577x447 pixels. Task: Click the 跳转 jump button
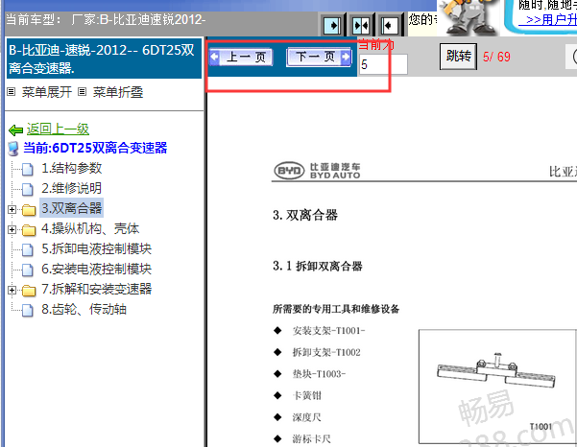coord(458,57)
